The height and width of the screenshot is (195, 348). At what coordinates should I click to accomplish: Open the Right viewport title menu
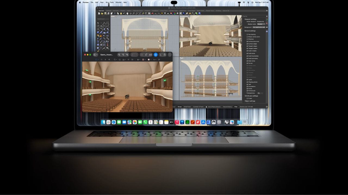click(182, 58)
